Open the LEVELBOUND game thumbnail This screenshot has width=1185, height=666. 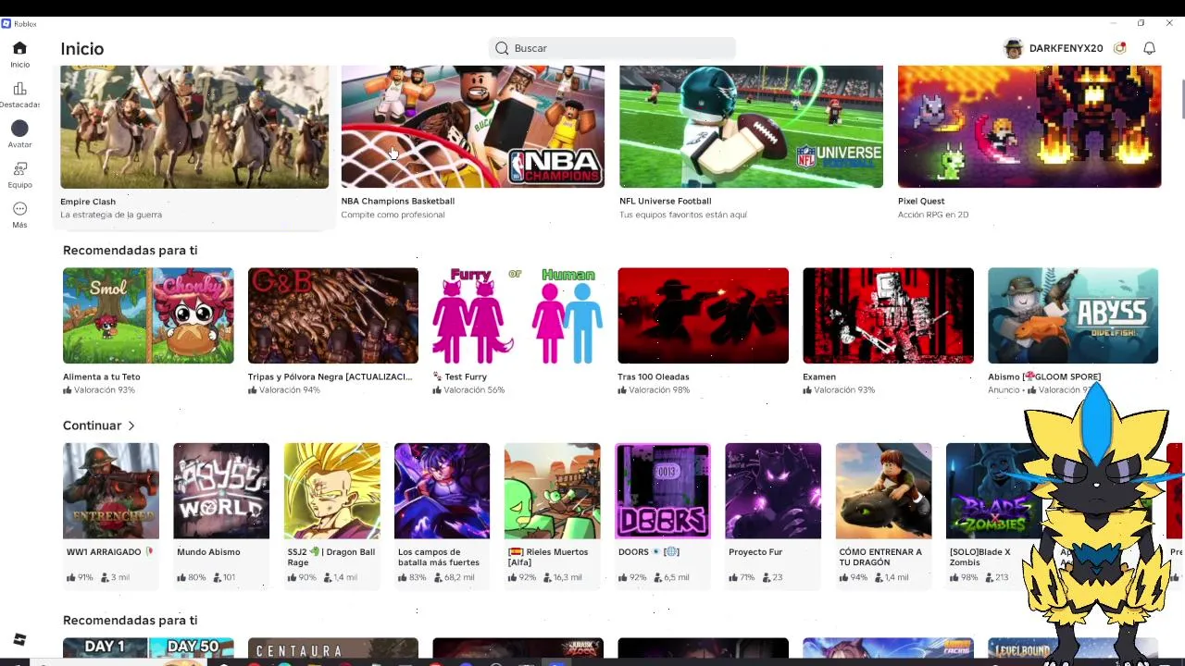[1073, 648]
